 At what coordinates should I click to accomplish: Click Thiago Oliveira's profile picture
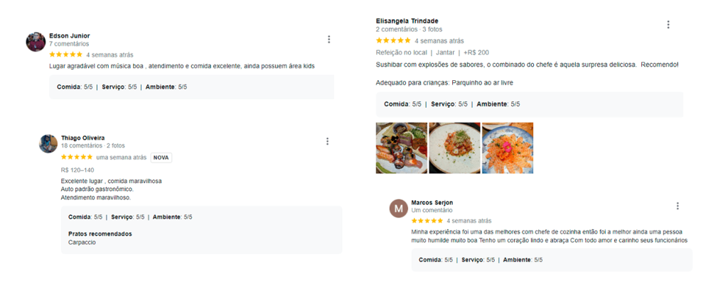[x=48, y=144]
